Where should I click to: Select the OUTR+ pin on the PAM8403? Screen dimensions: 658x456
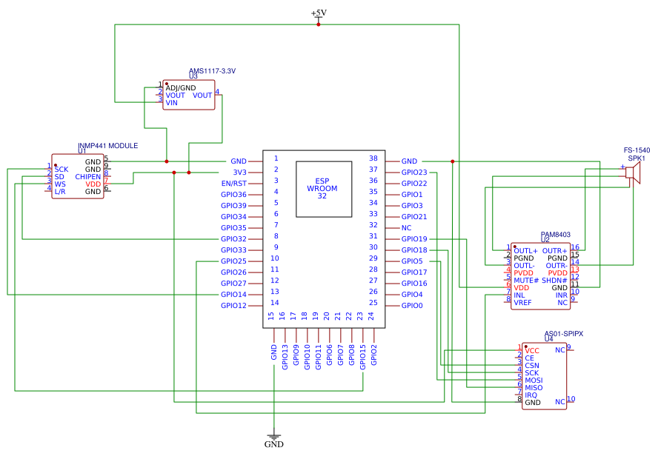pos(555,251)
